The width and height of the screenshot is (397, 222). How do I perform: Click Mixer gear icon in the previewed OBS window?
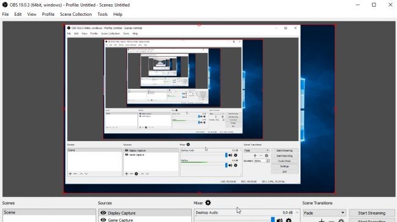pyautogui.click(x=188, y=145)
